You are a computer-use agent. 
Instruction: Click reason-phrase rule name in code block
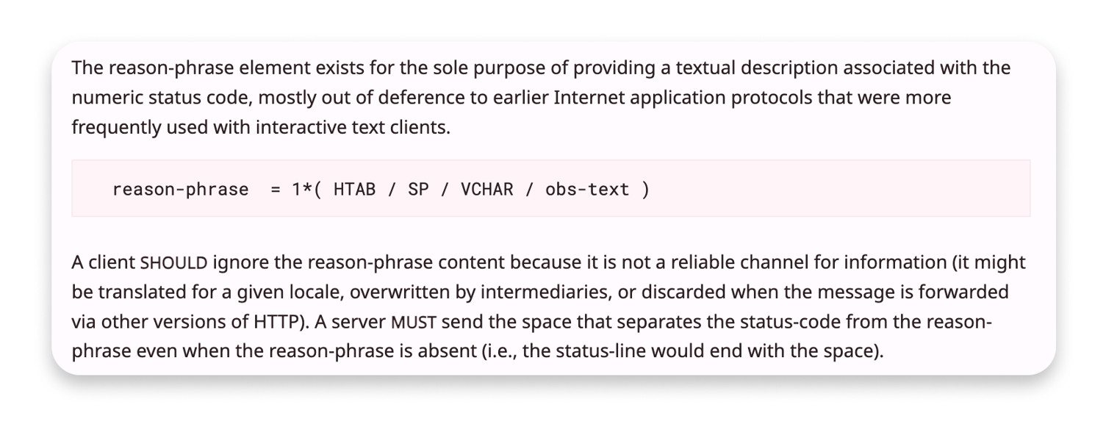tap(181, 190)
